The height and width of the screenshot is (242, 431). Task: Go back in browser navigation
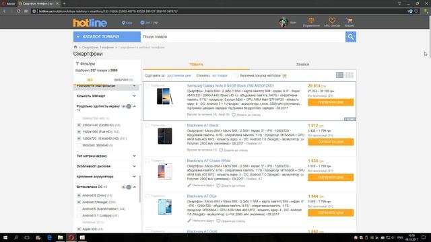pos(5,11)
